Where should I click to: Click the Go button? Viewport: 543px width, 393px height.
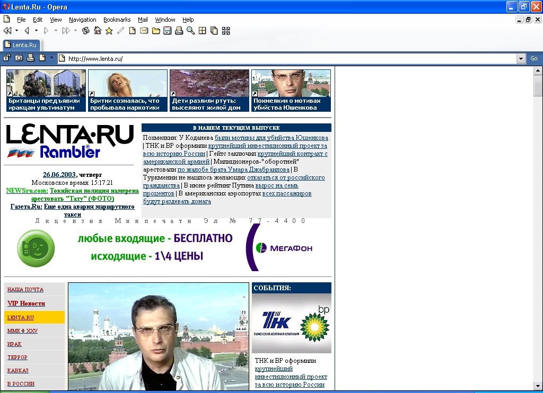point(534,58)
